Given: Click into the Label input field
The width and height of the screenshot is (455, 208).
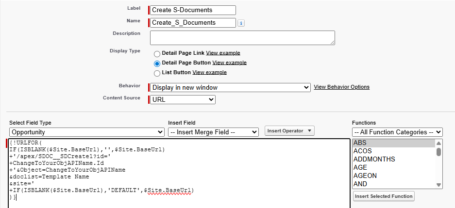Looking at the screenshot, I should click(193, 10).
